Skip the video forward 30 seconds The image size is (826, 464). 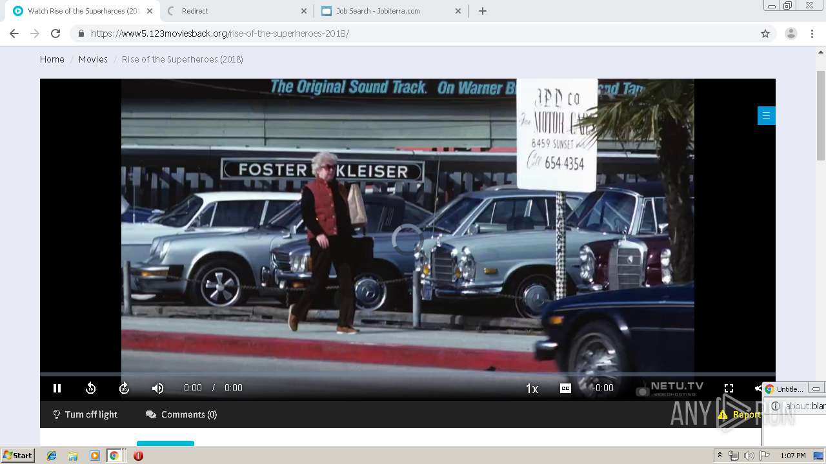[125, 388]
